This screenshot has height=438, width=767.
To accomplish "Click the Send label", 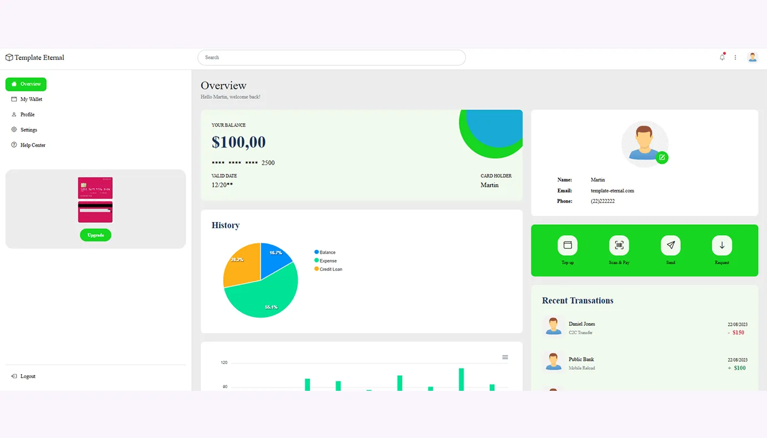I will click(x=671, y=263).
